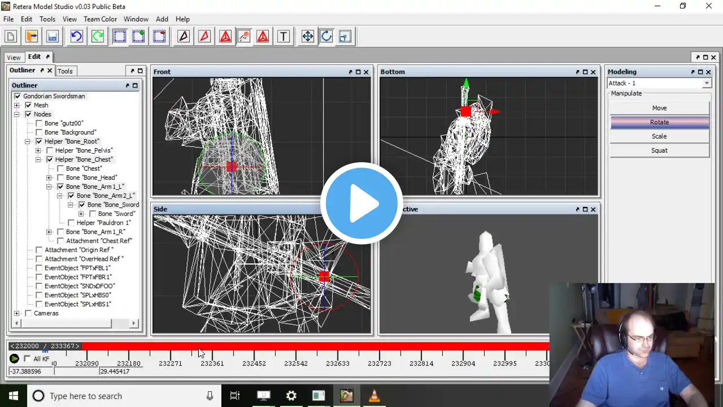This screenshot has height=407, width=723.
Task: Select the red outlined triangle face selection icon
Action: coord(204,37)
